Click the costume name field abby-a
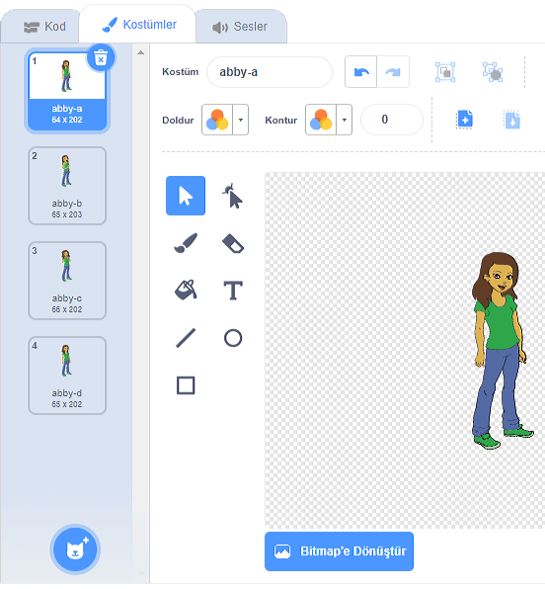The width and height of the screenshot is (545, 589). (x=270, y=72)
